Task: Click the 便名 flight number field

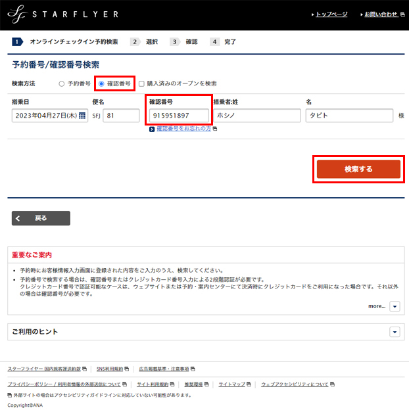Action: [x=121, y=116]
